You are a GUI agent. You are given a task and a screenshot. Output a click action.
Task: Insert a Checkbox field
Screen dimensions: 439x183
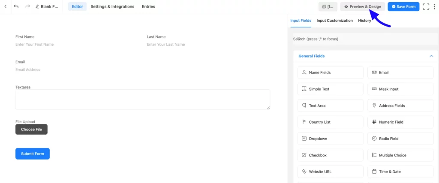coord(330,155)
